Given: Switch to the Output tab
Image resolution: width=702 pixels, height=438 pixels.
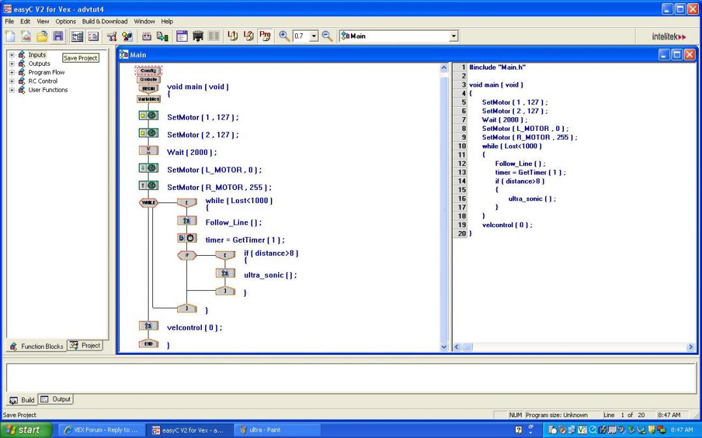Looking at the screenshot, I should click(x=56, y=400).
